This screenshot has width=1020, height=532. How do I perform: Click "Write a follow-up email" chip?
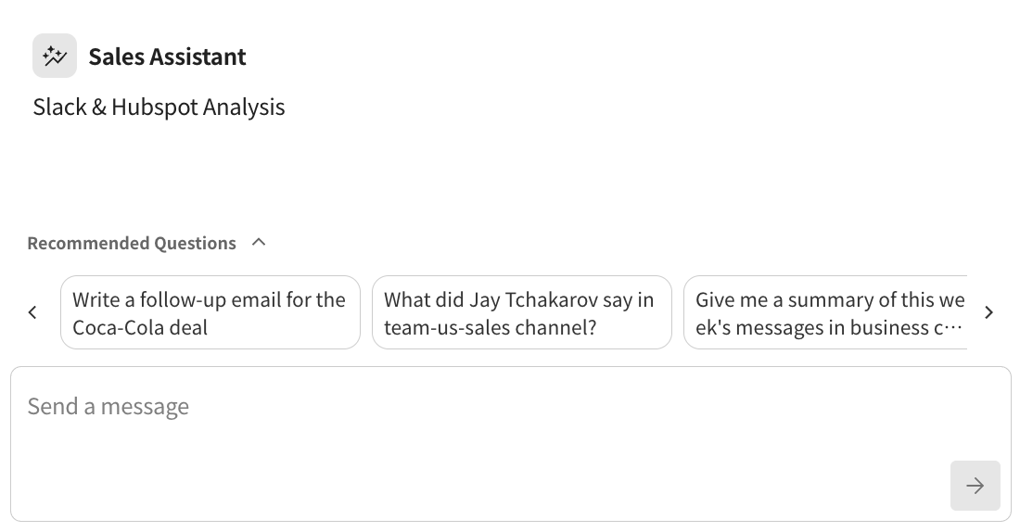coord(210,312)
